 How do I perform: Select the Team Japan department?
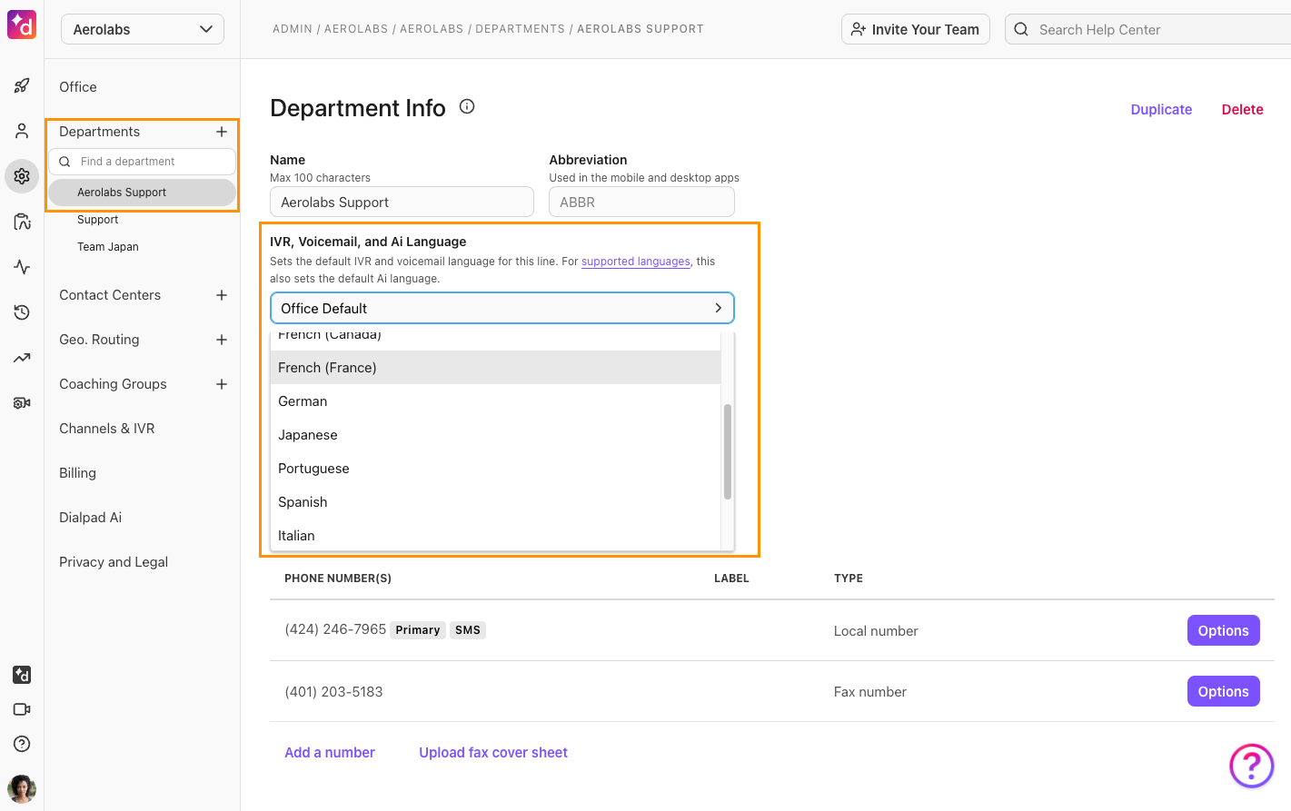point(108,247)
